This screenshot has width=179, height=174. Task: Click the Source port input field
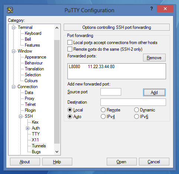coord(111,92)
